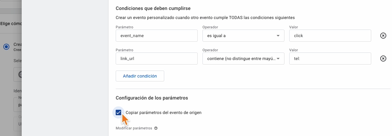
Task: Remove the event_name condition row
Action: (383, 36)
